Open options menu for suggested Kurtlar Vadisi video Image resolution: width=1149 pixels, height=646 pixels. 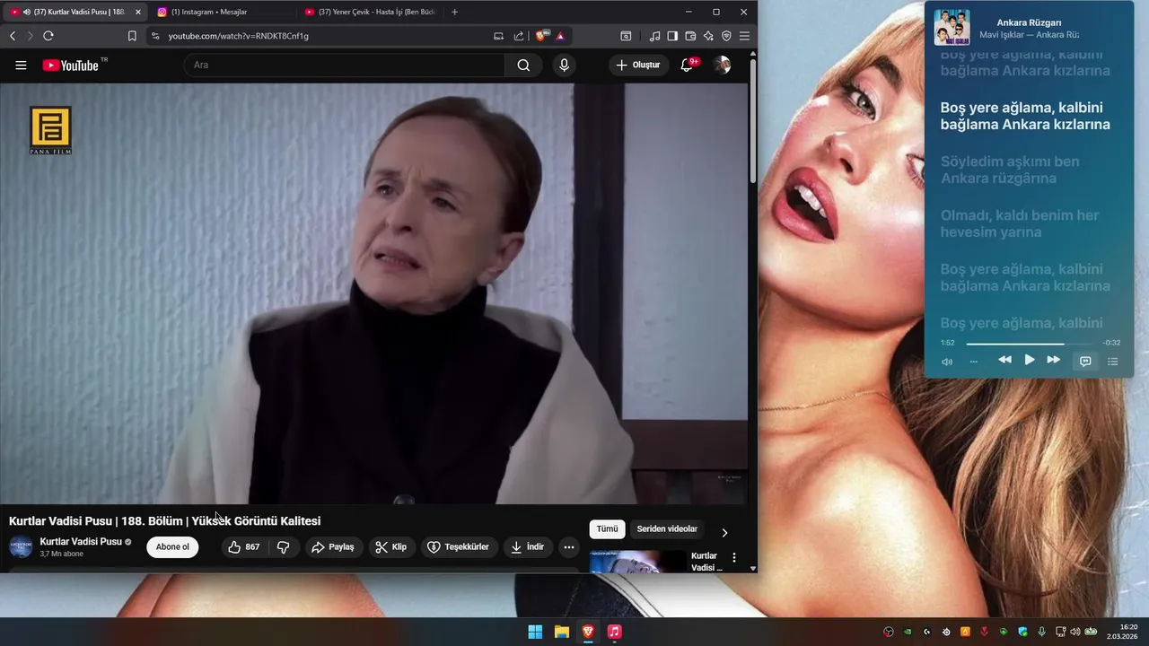734,557
